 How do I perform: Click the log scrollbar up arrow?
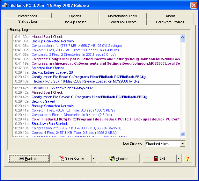(x=182, y=37)
